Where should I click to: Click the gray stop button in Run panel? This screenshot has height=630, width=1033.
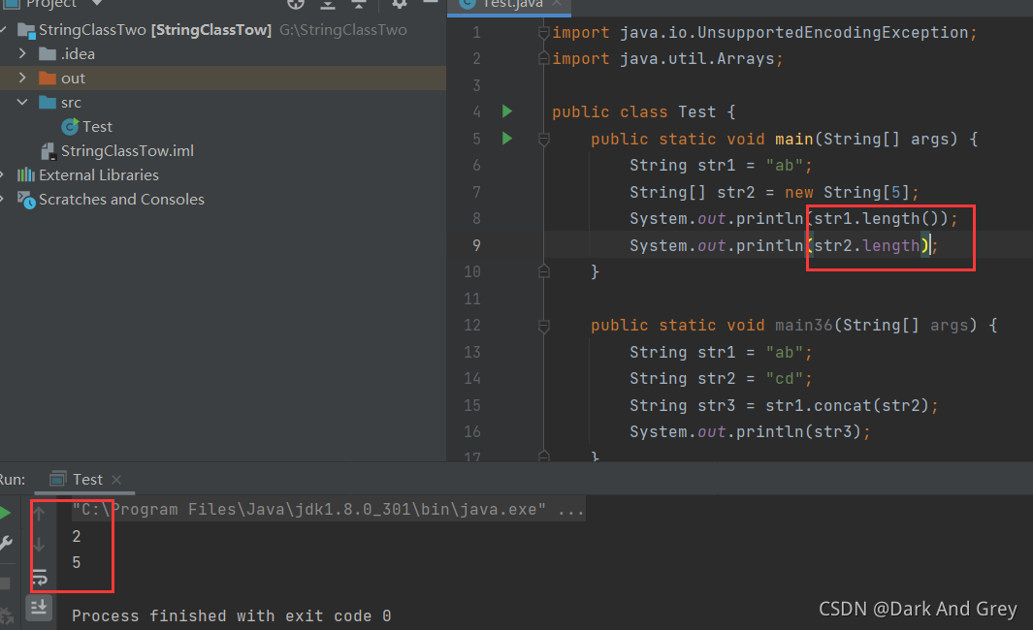point(5,583)
